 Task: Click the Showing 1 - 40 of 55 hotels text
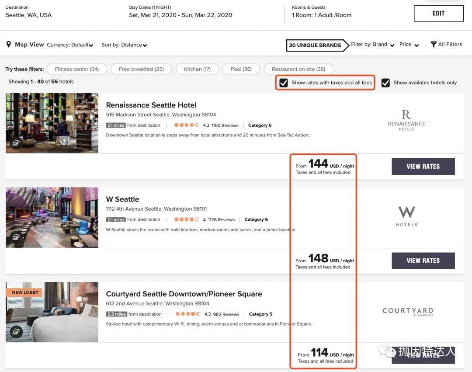point(41,82)
